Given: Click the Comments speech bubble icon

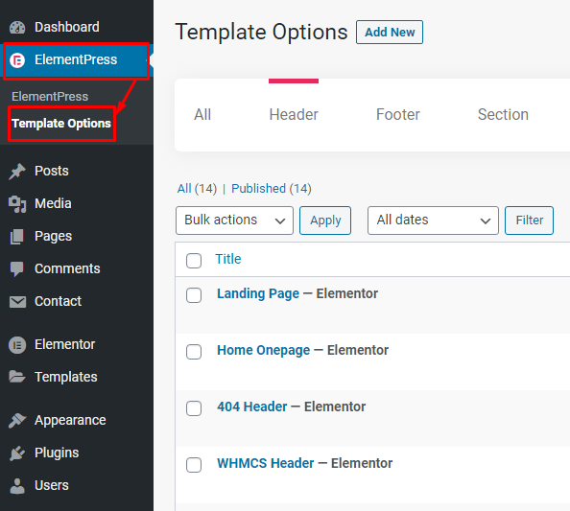Looking at the screenshot, I should point(17,269).
